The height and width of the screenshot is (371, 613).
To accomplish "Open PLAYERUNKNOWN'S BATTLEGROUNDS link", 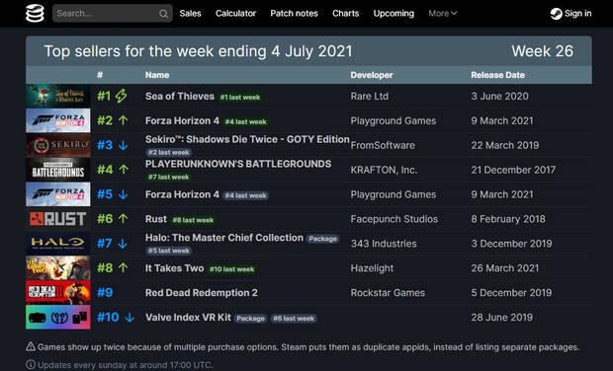I will point(238,164).
